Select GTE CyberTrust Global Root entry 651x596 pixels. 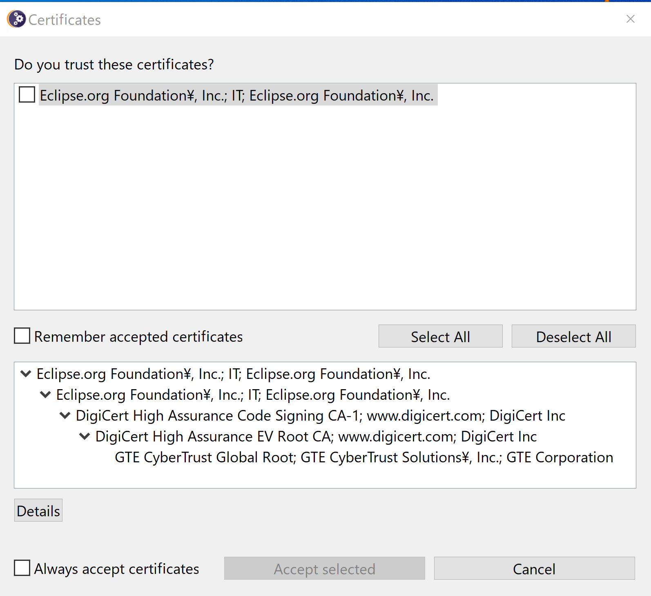364,457
